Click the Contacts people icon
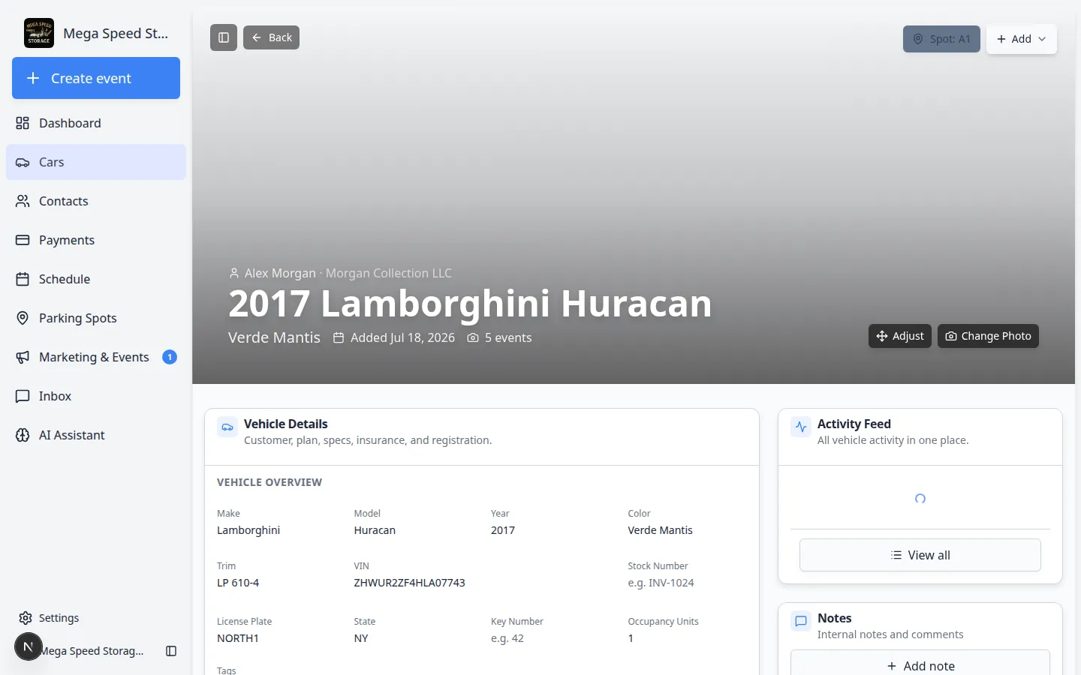This screenshot has height=675, width=1081. [23, 201]
